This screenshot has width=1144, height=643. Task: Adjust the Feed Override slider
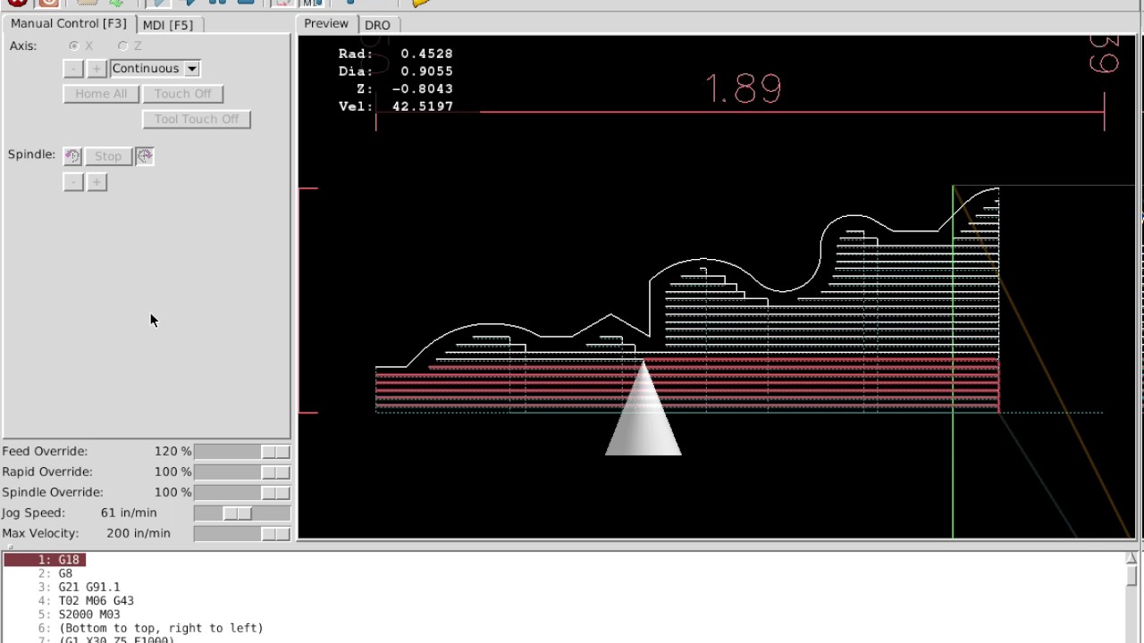pos(242,452)
